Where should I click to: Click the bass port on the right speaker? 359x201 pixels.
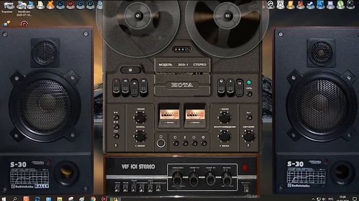click(342, 174)
